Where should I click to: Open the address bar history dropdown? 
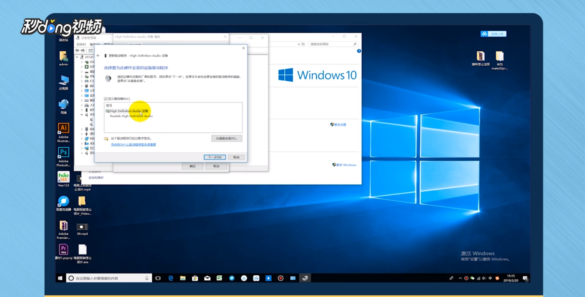[299, 44]
